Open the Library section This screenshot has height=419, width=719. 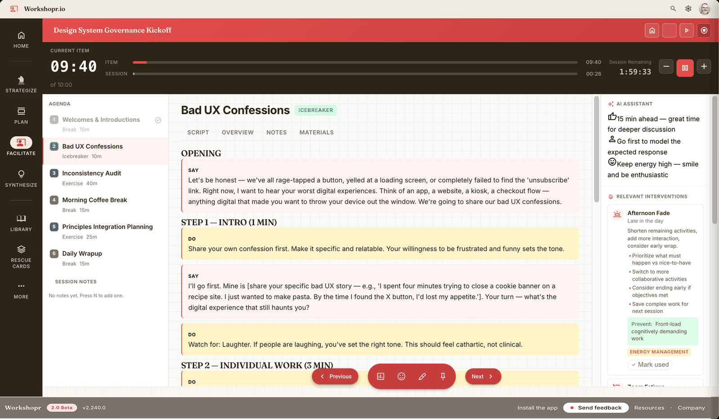(x=21, y=223)
